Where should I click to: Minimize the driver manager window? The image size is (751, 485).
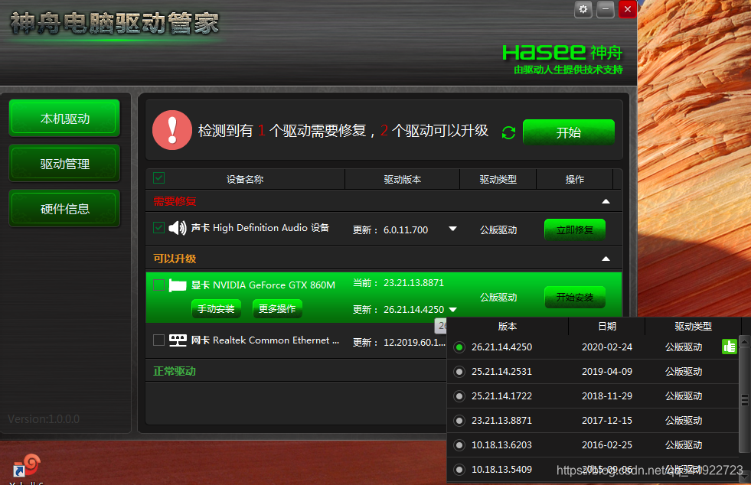(x=606, y=10)
